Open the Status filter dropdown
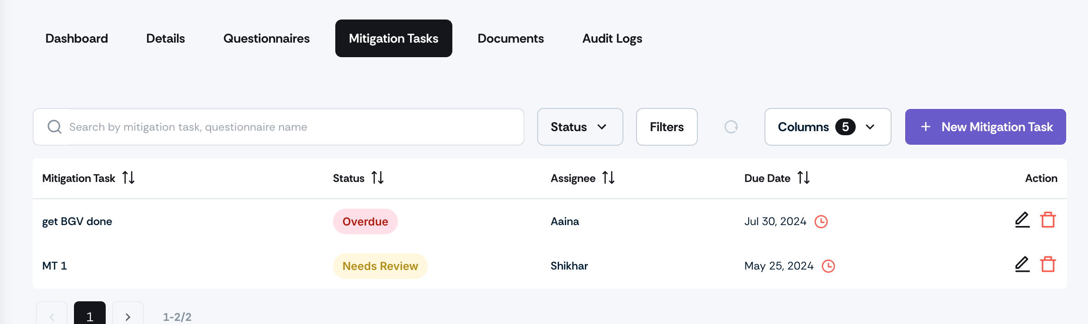This screenshot has height=324, width=1088. tap(580, 127)
